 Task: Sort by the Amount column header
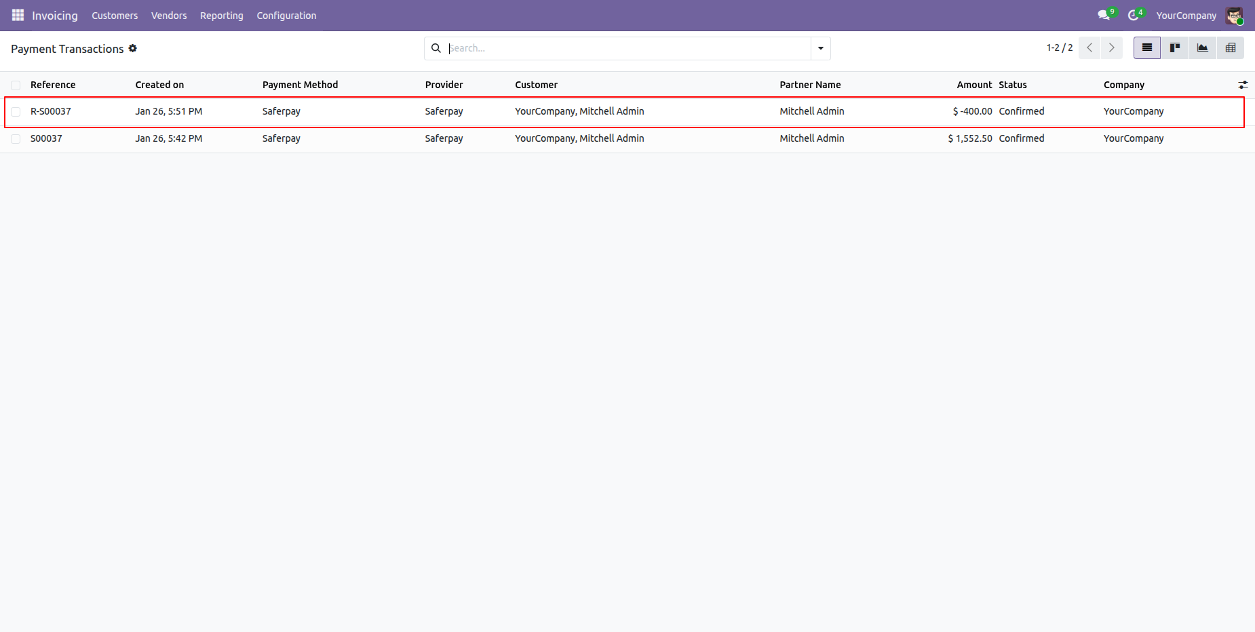(x=973, y=85)
